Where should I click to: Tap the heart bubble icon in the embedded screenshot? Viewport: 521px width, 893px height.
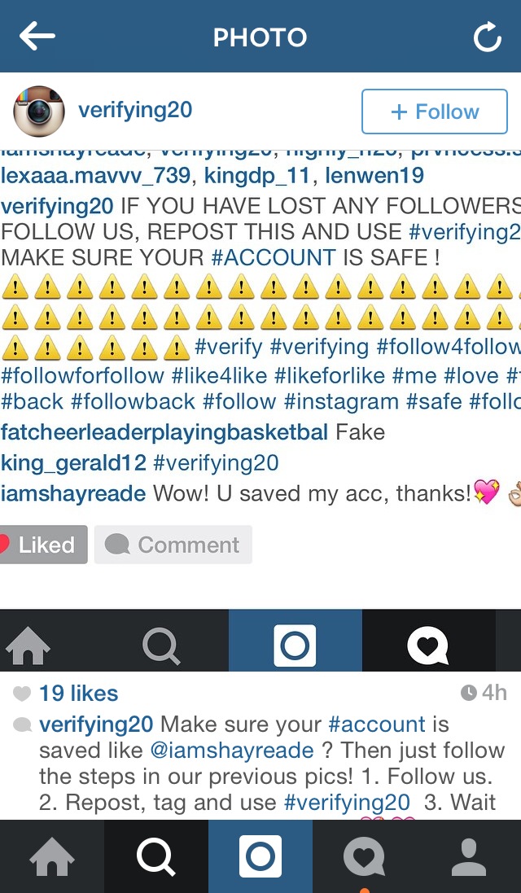point(428,646)
